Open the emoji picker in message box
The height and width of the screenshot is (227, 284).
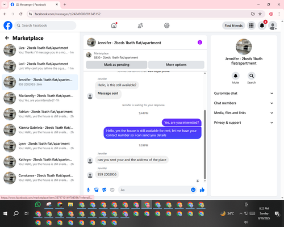coord(193,190)
